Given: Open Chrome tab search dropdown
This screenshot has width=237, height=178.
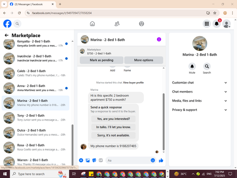Looking at the screenshot, I should [4, 4].
